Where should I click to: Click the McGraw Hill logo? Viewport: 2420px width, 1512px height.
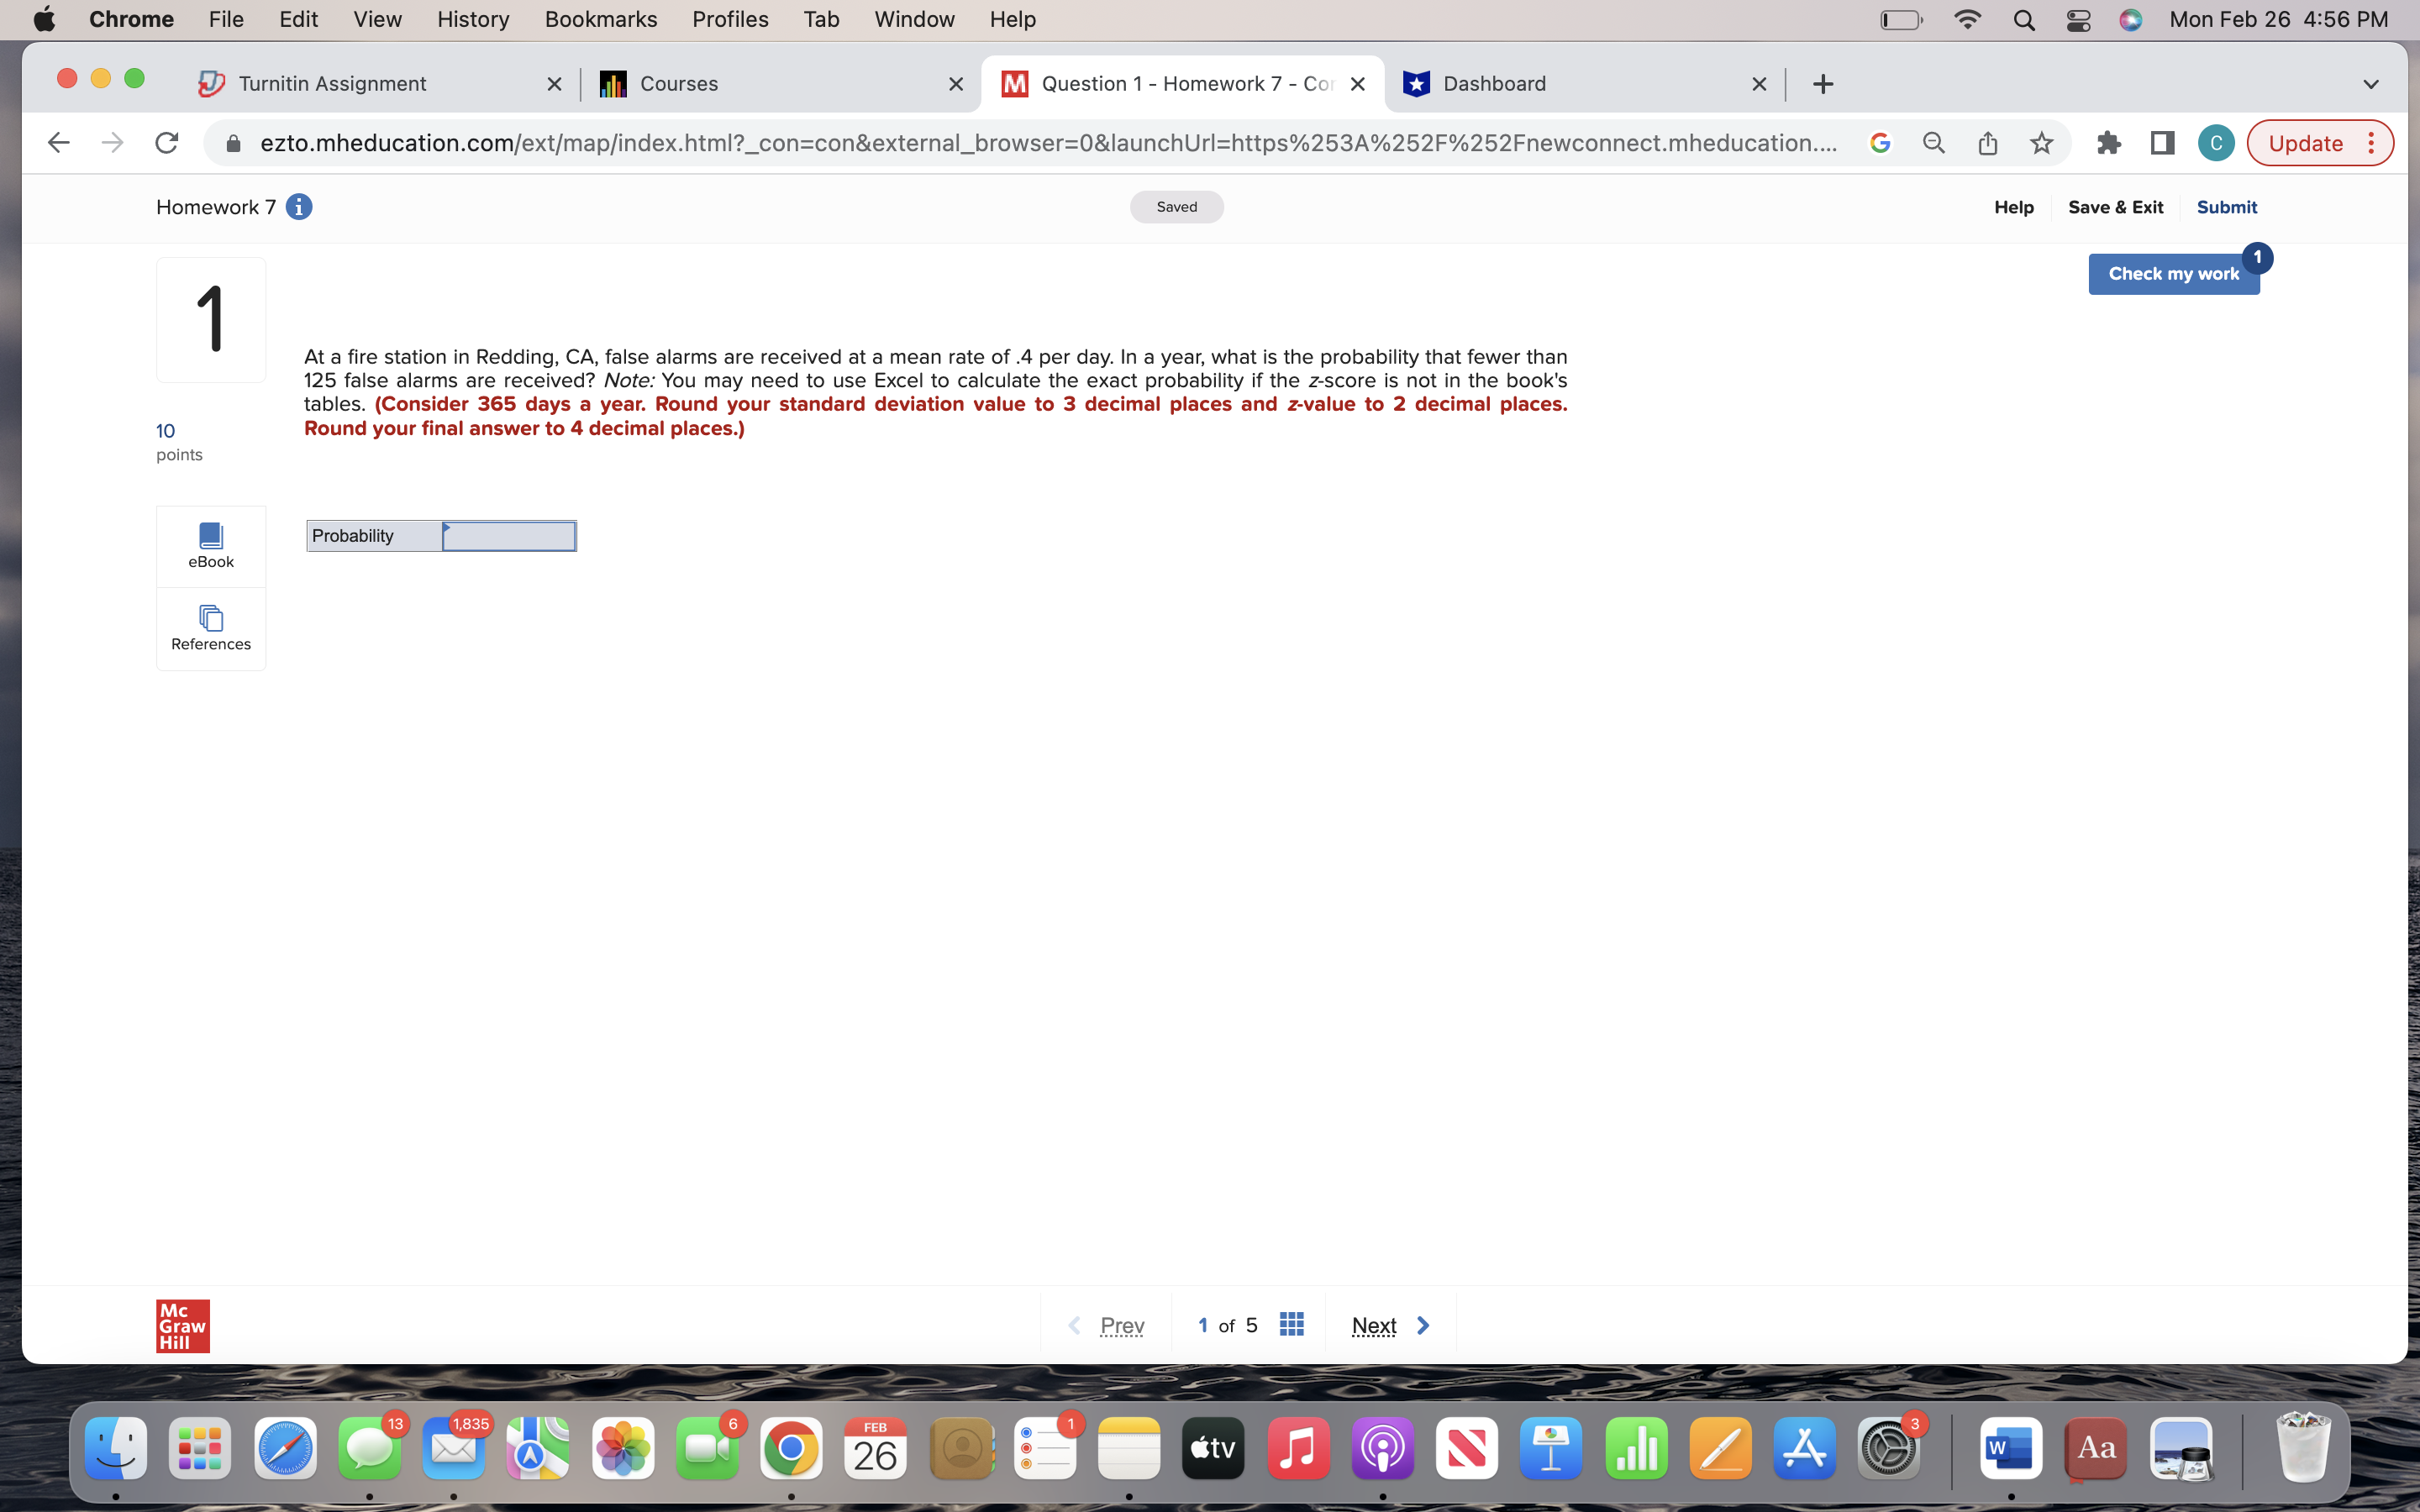(183, 1325)
